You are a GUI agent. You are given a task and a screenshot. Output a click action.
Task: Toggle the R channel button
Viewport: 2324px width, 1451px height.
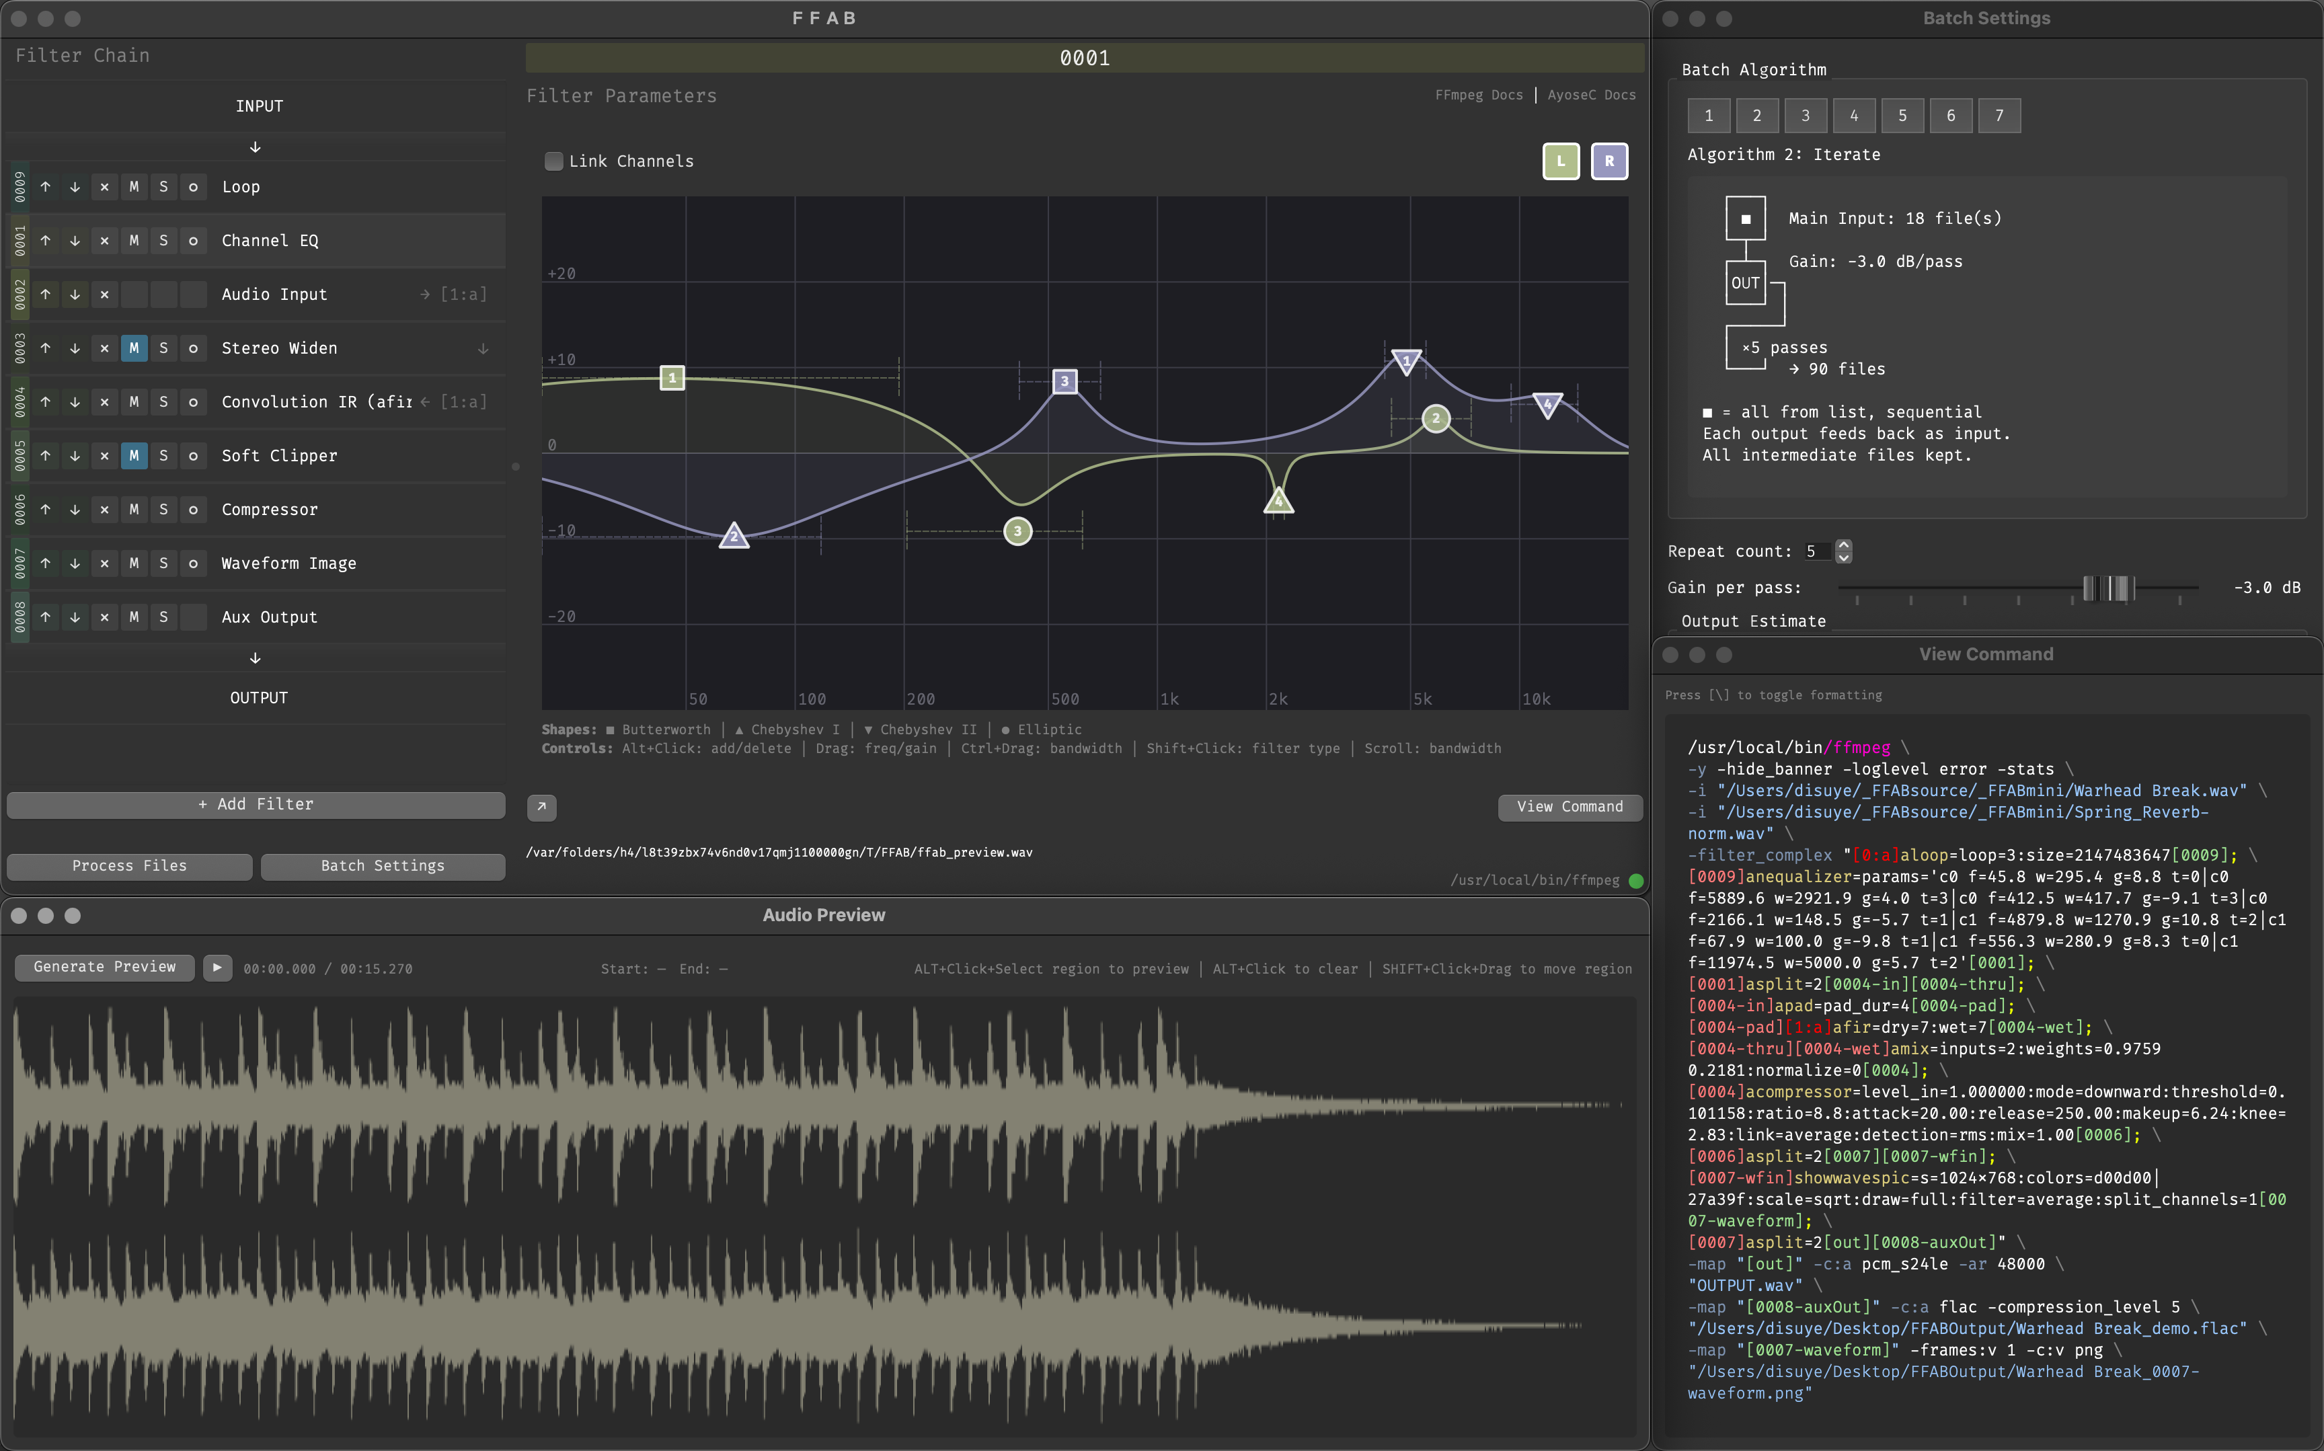tap(1609, 161)
